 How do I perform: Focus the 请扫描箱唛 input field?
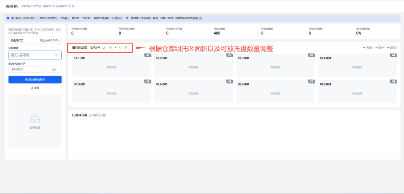(35, 55)
